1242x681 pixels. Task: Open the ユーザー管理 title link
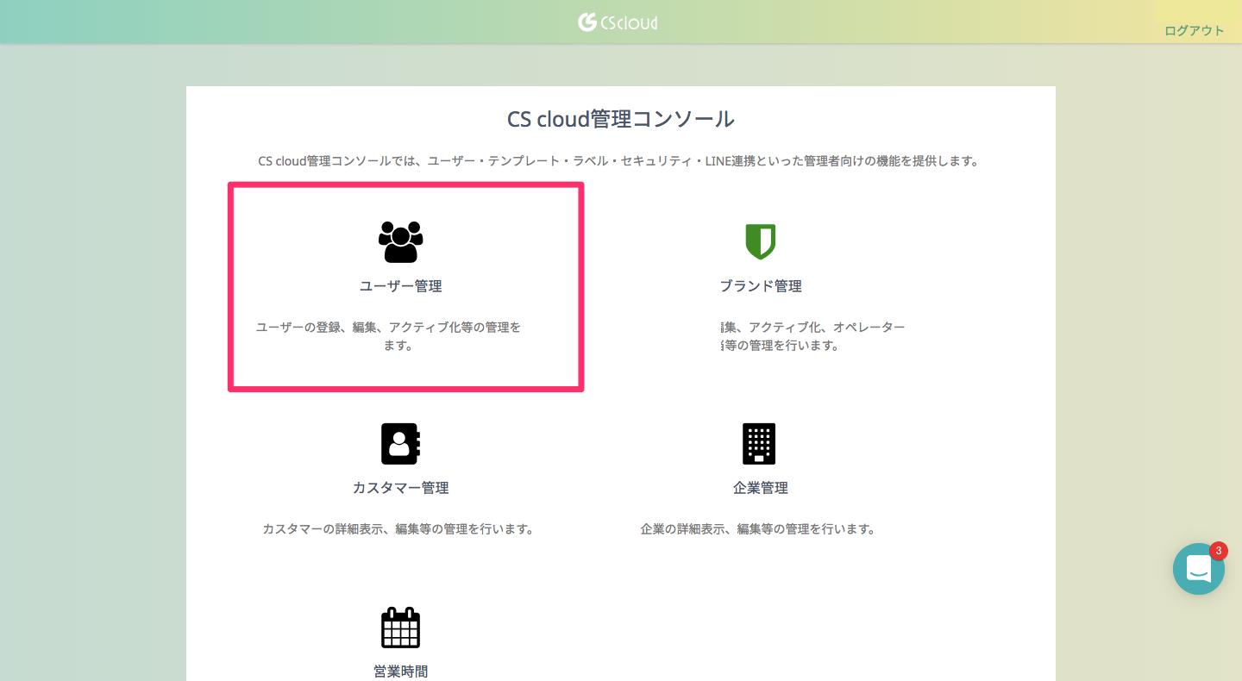click(401, 286)
